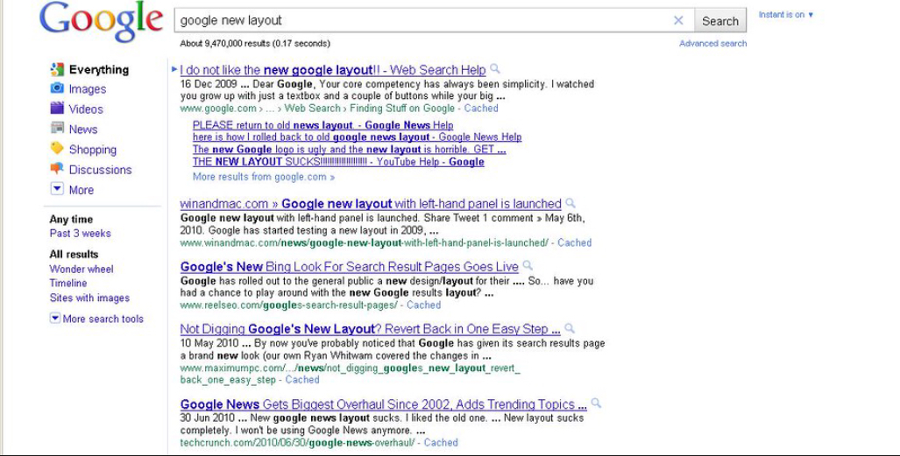Screen dimensions: 900x456
Task: Click the Discussions icon in sidebar
Action: coord(57,169)
